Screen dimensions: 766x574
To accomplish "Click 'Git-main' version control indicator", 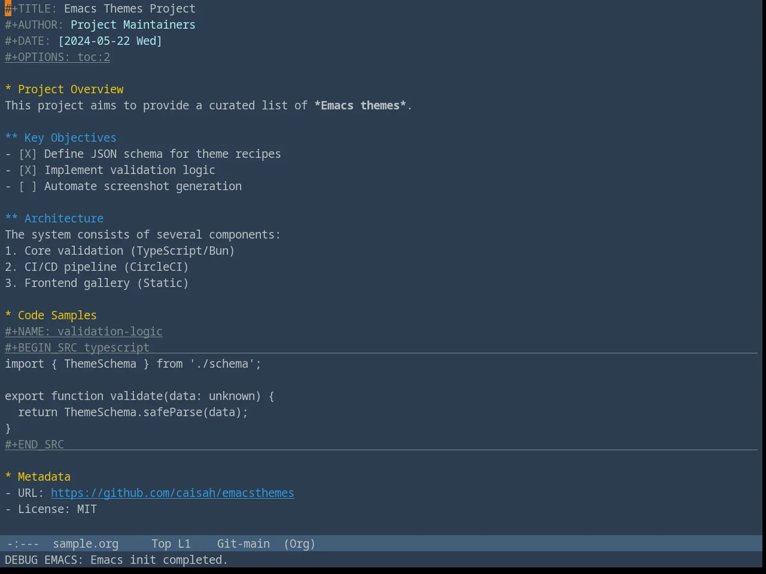I will click(x=244, y=544).
